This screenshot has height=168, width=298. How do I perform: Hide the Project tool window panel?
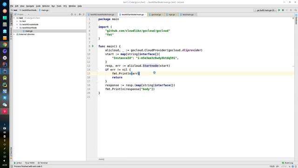point(84,14)
